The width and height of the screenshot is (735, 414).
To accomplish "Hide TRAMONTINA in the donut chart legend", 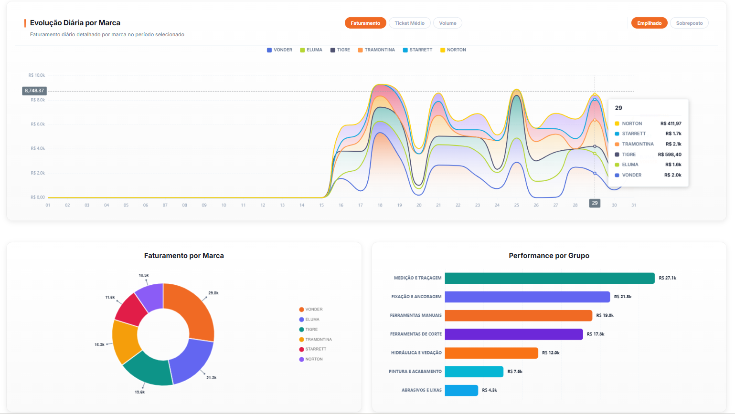I will pyautogui.click(x=315, y=340).
